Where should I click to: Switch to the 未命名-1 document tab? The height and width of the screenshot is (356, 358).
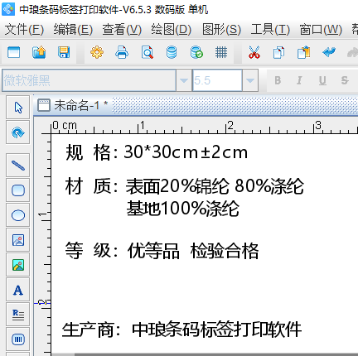click(73, 105)
